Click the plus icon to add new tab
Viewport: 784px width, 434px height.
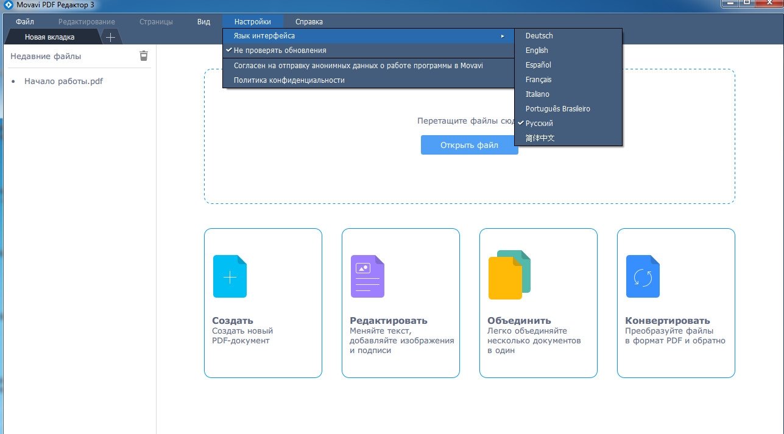(x=110, y=37)
